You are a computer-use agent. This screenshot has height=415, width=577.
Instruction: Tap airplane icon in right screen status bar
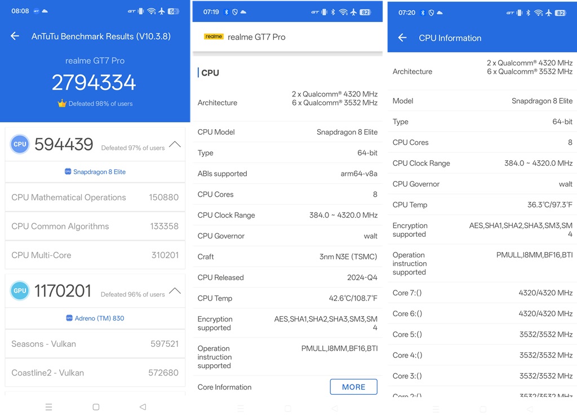click(549, 13)
